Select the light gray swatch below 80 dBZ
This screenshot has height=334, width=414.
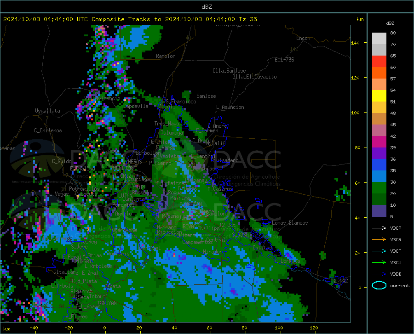click(379, 39)
